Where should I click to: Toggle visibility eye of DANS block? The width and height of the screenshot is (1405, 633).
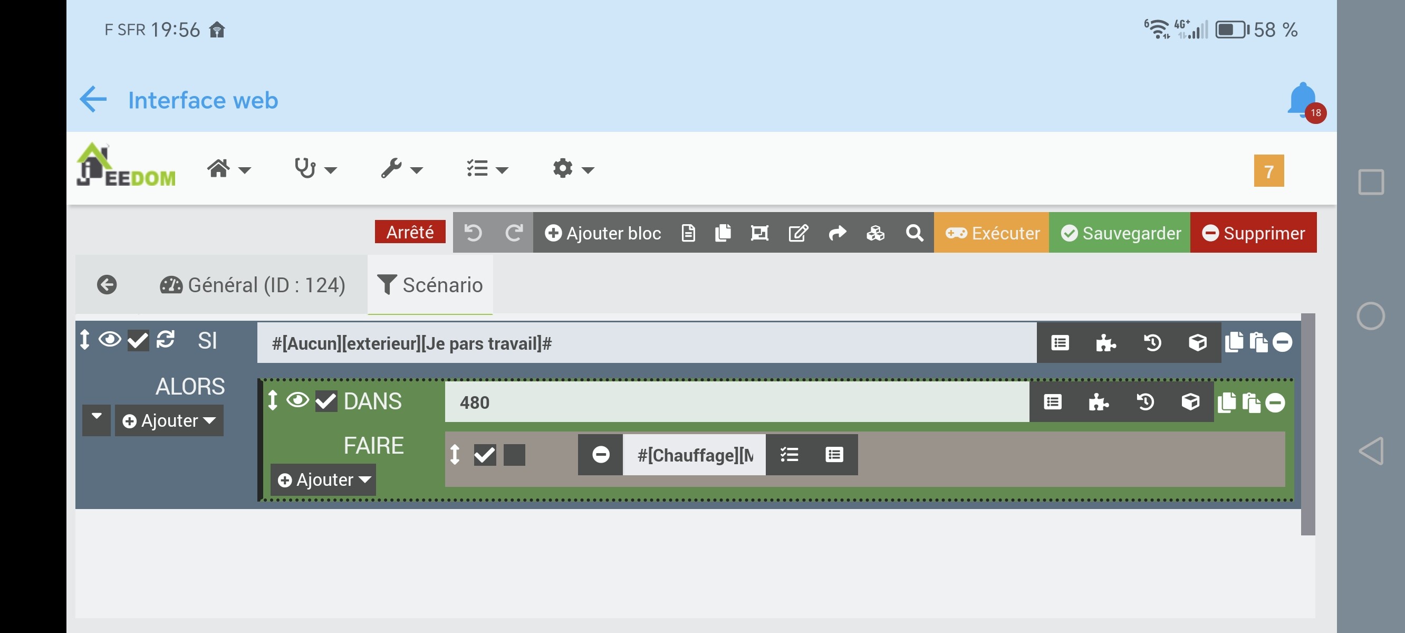[x=297, y=400]
